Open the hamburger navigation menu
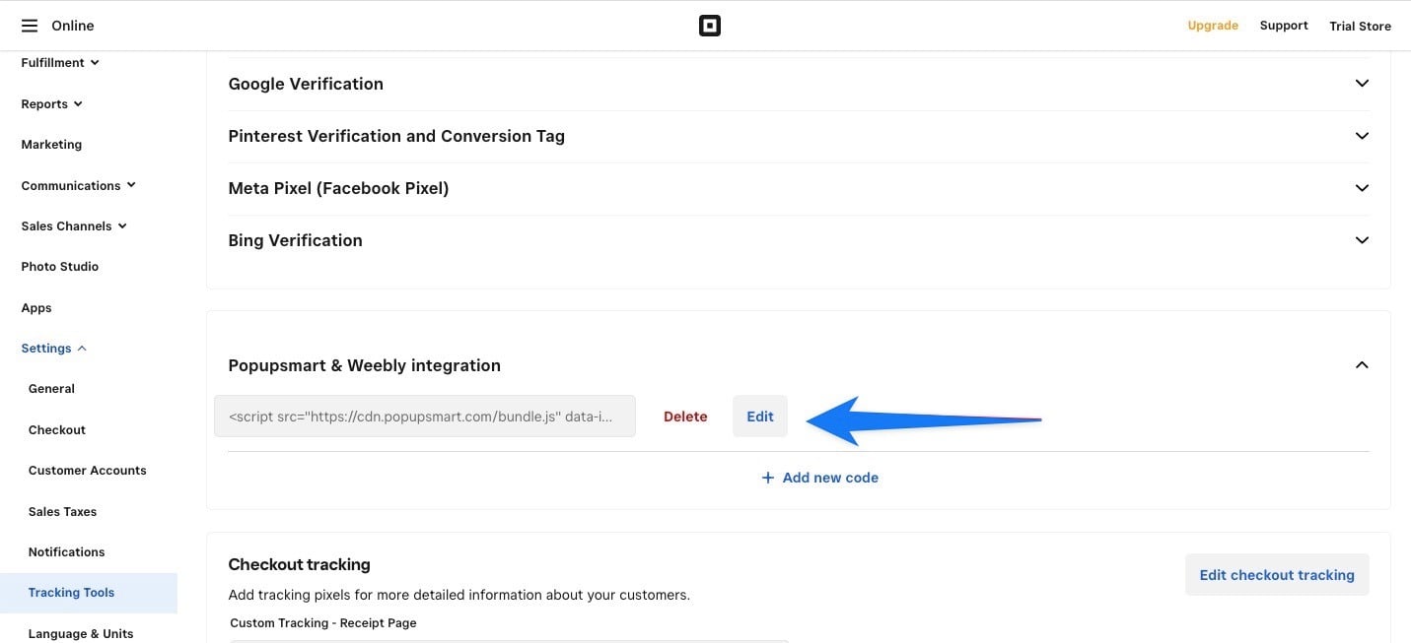Viewport: 1411px width, 643px height. pos(30,26)
